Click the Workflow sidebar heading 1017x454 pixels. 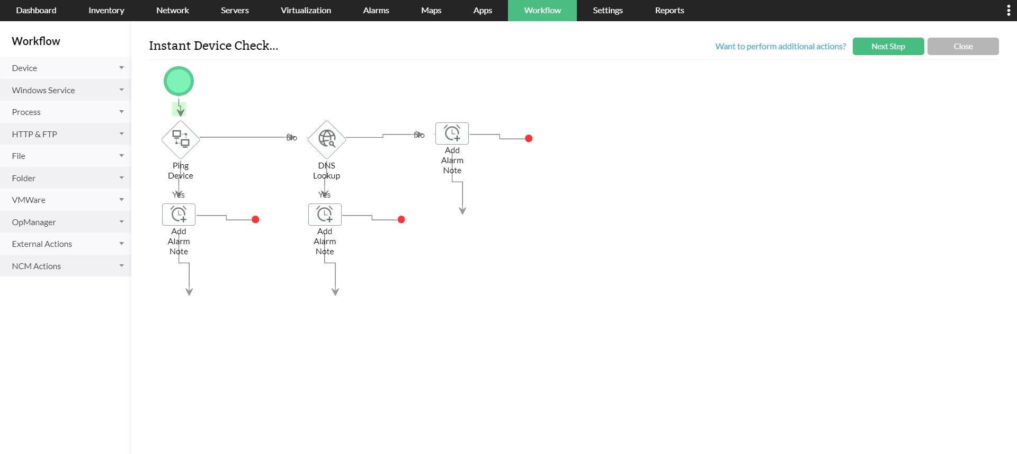pyautogui.click(x=36, y=41)
